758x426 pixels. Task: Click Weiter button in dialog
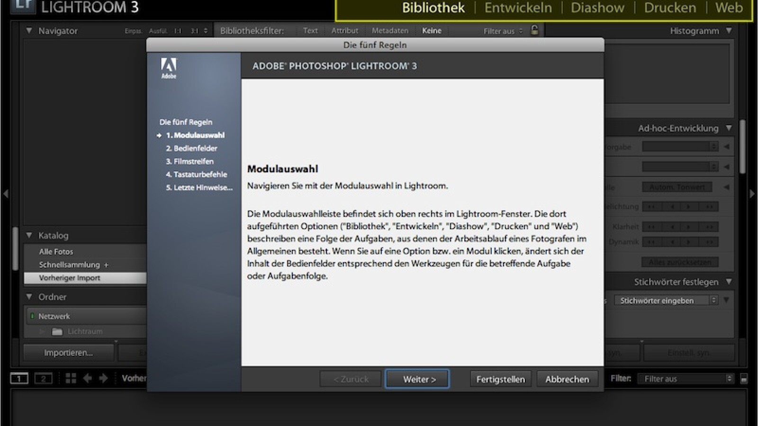417,379
